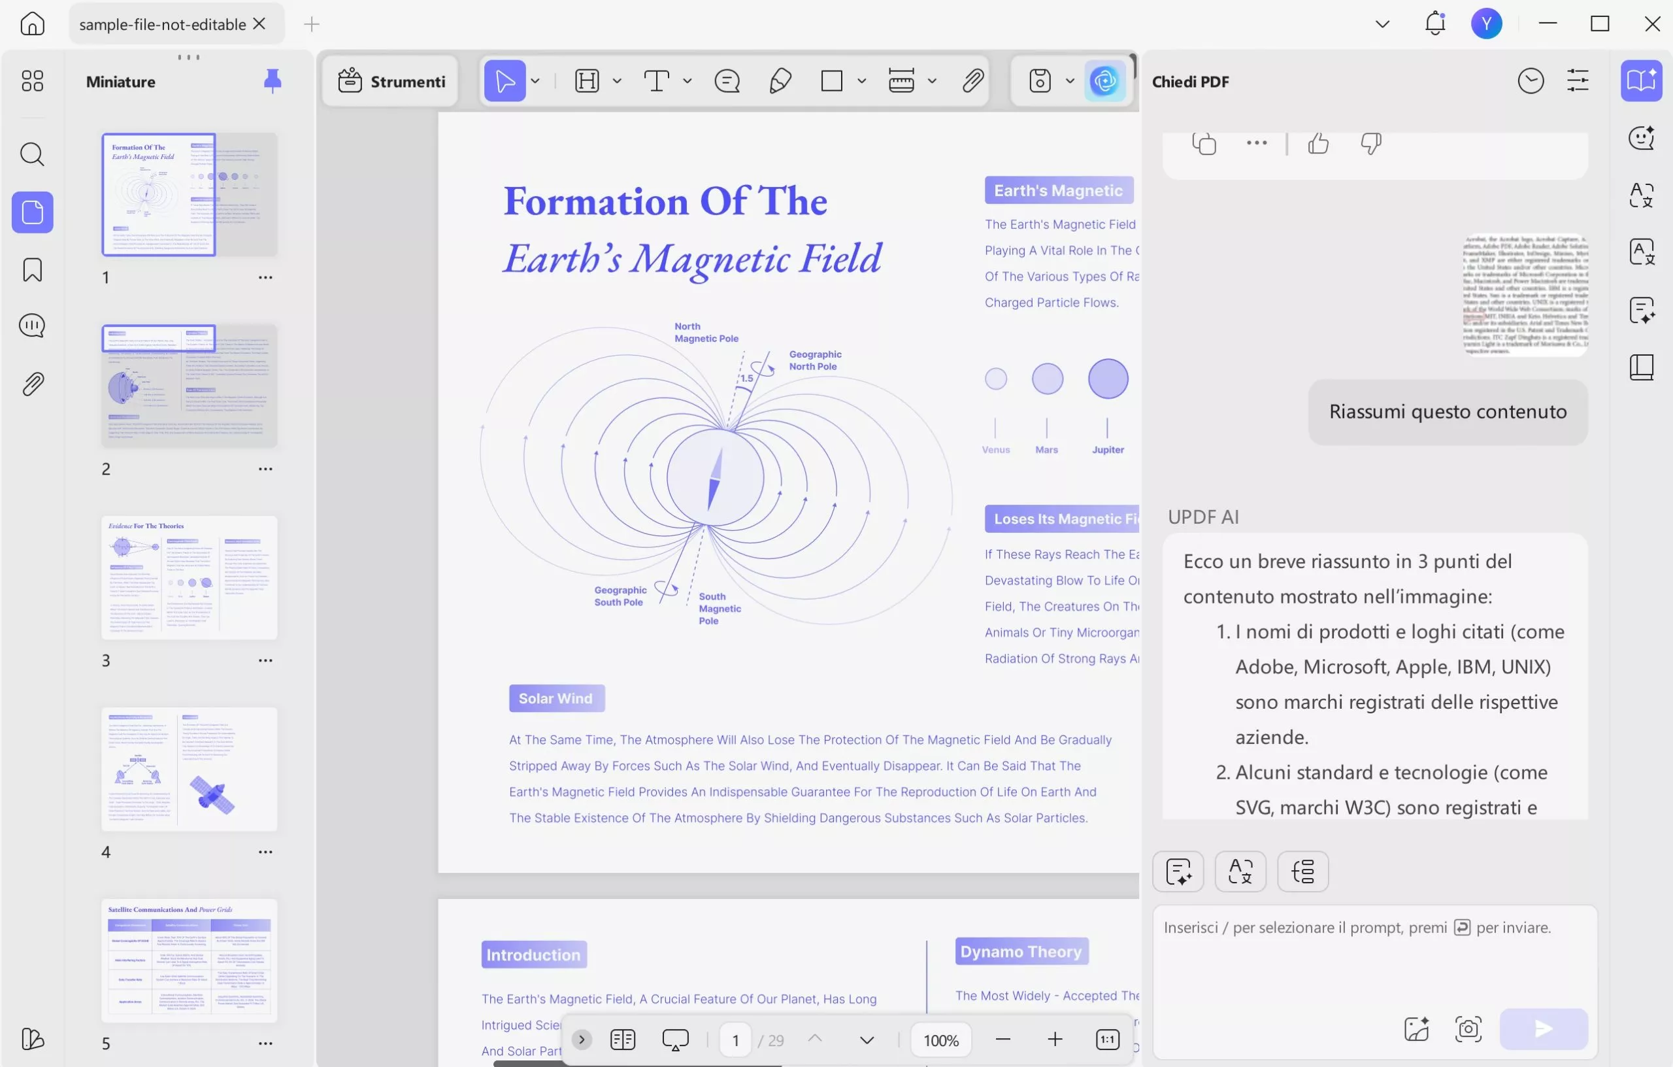Open the summarize sparkle icon in right sidebar

pyautogui.click(x=1641, y=310)
